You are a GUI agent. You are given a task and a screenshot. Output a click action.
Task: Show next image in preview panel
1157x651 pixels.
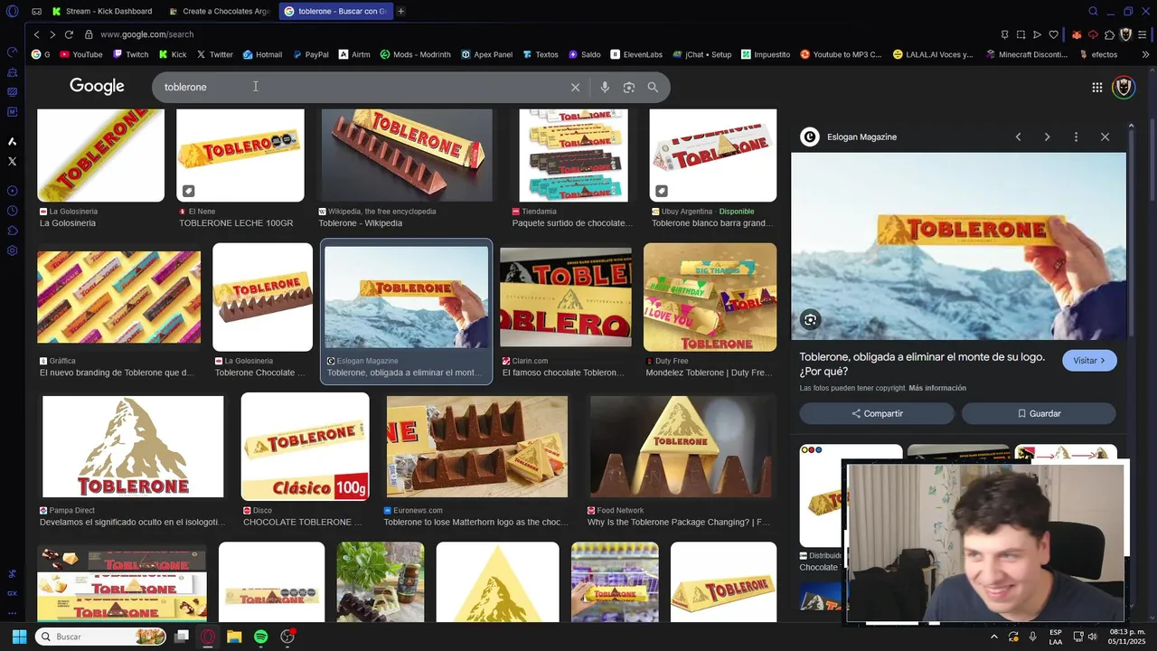pyautogui.click(x=1047, y=137)
